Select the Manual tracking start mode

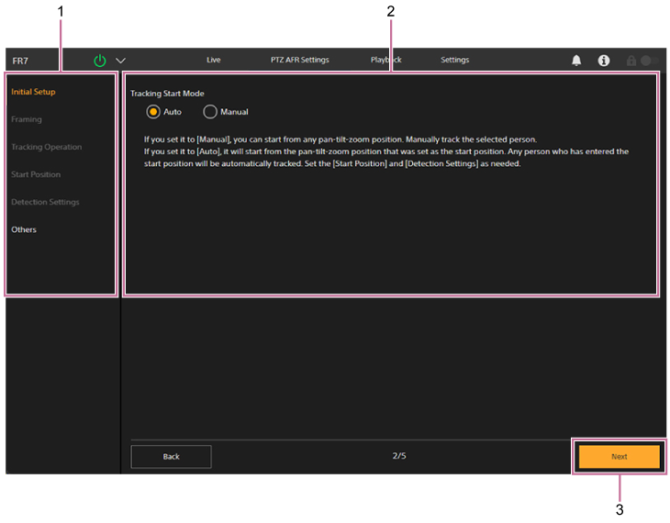pos(210,112)
